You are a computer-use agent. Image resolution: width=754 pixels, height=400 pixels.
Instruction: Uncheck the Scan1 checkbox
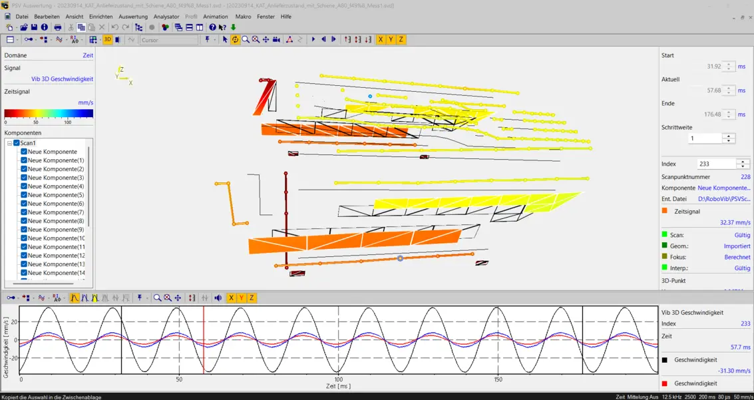point(17,143)
